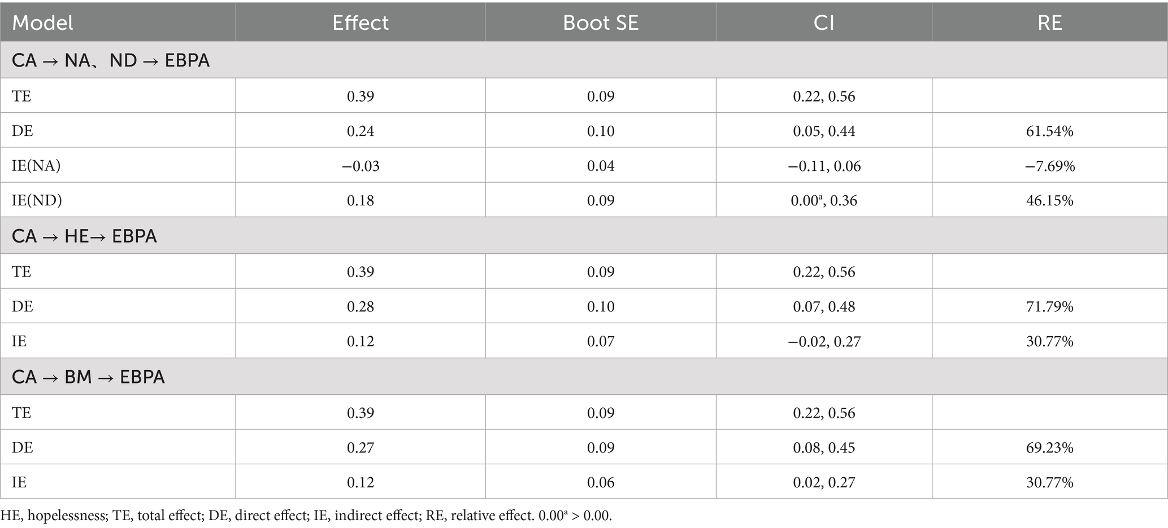Click the 0.18 effect value
The height and width of the screenshot is (528, 1168).
point(361,201)
